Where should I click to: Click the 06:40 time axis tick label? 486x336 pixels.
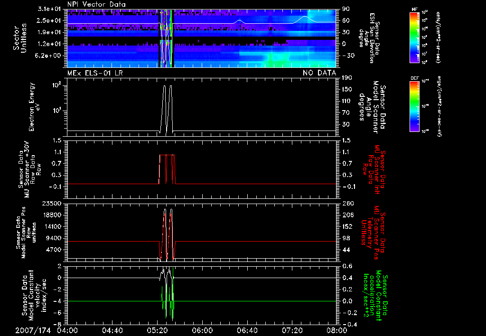click(247, 330)
